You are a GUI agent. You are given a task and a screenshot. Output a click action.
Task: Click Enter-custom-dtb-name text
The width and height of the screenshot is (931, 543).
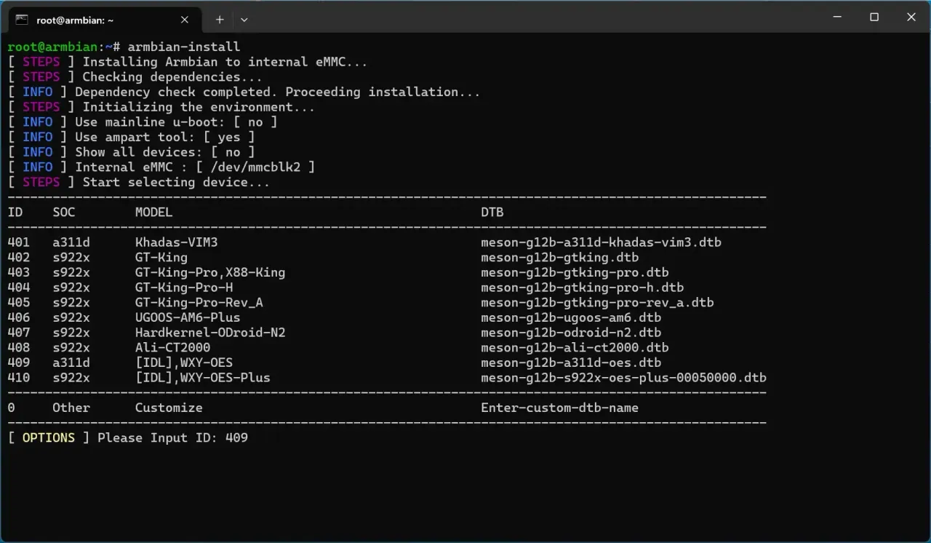[559, 408]
